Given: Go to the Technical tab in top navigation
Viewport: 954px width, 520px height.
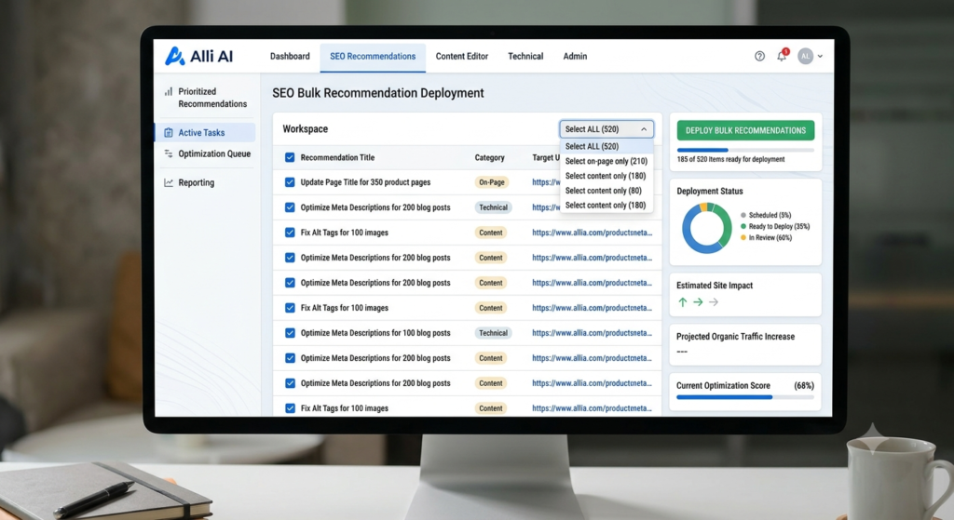Looking at the screenshot, I should pos(525,56).
